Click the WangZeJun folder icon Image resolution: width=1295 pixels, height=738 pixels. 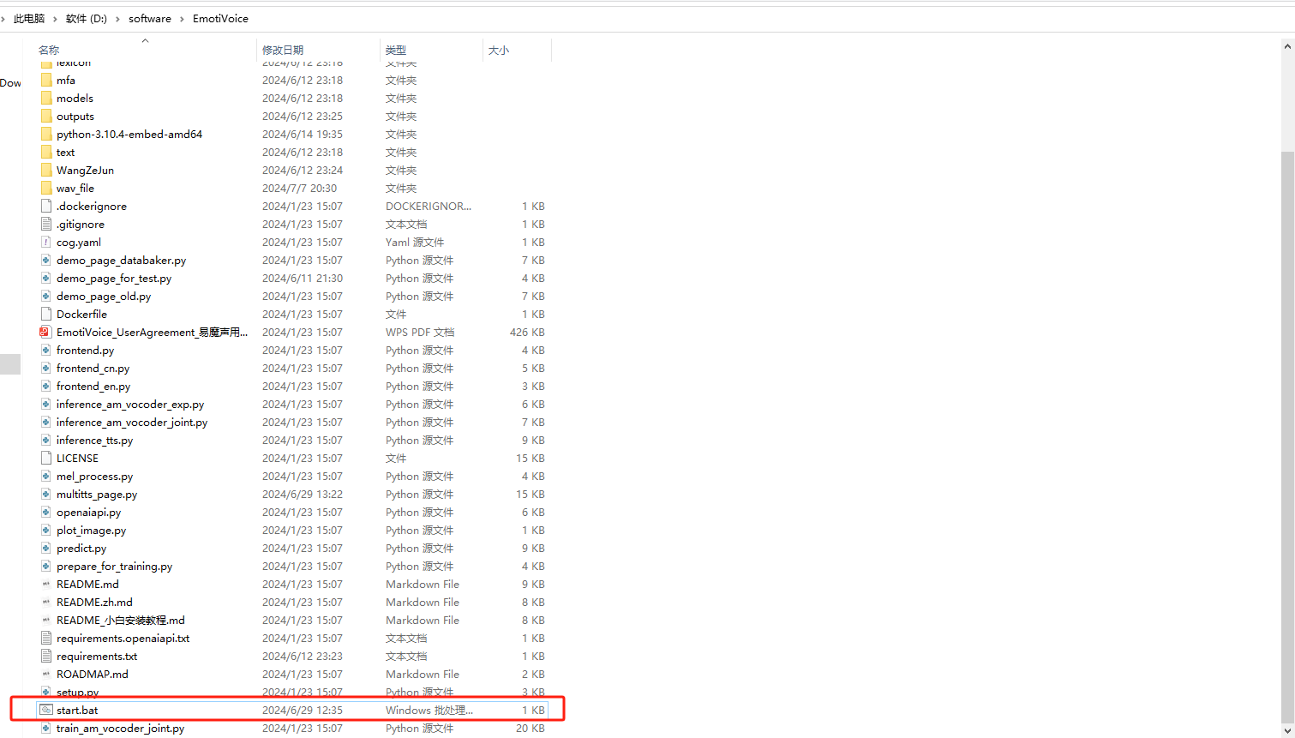(46, 171)
